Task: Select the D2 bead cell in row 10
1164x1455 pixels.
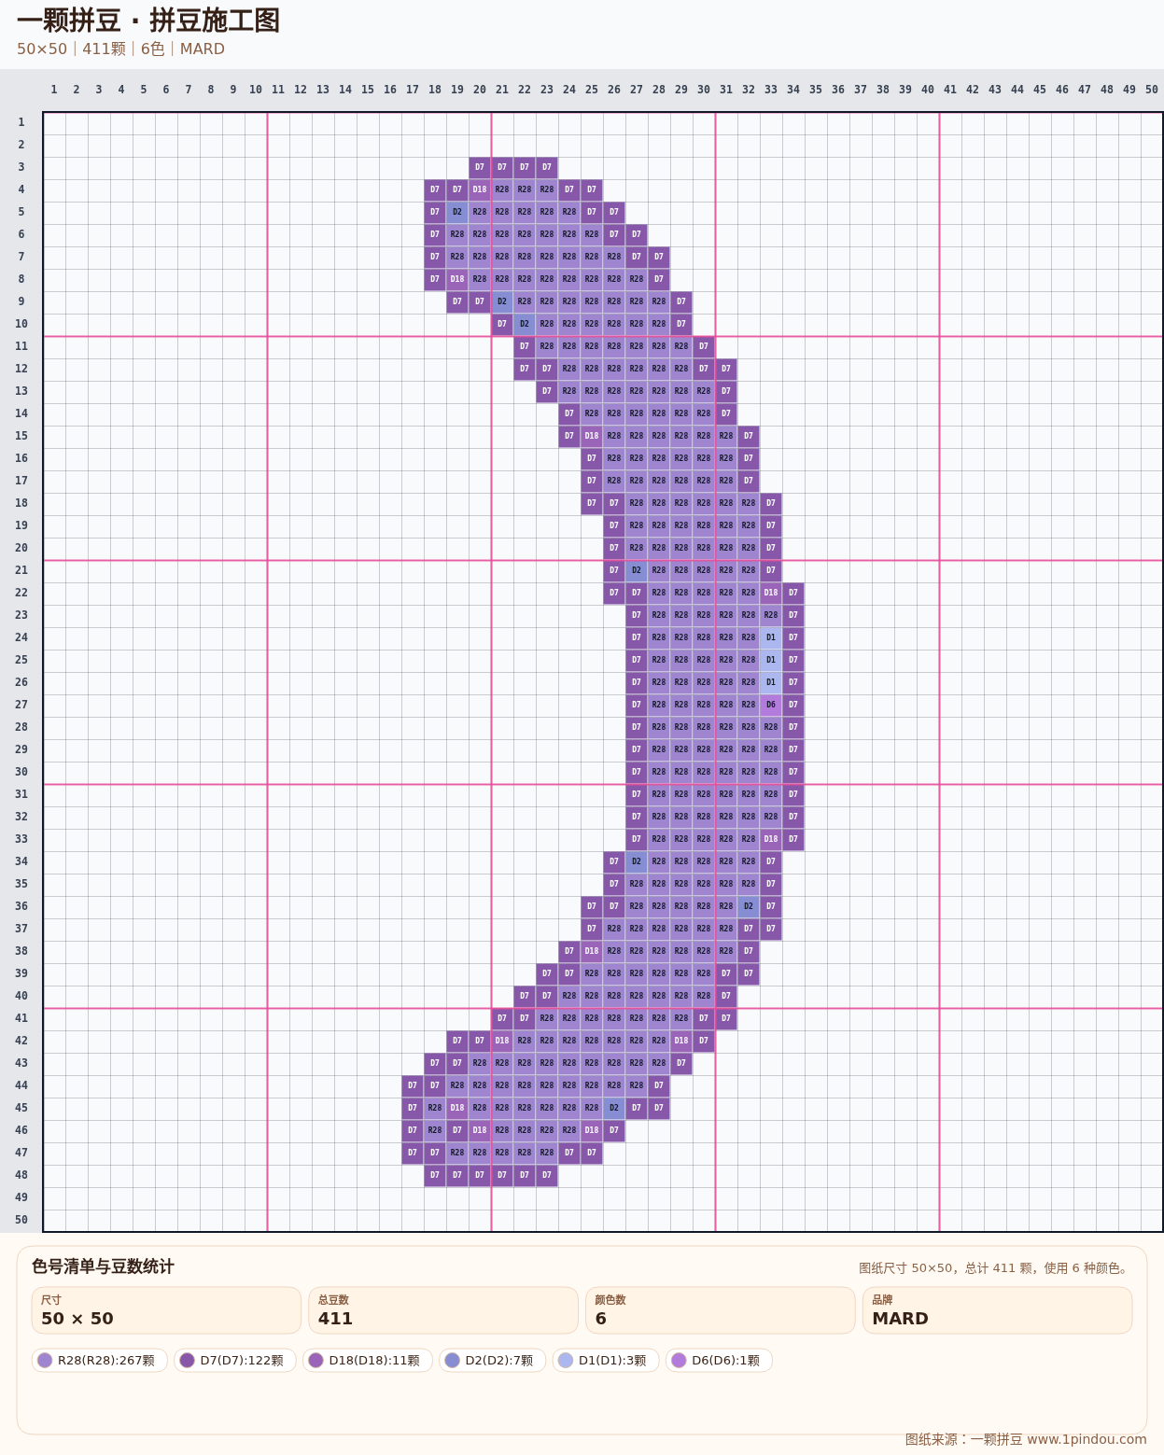Action: [x=525, y=324]
